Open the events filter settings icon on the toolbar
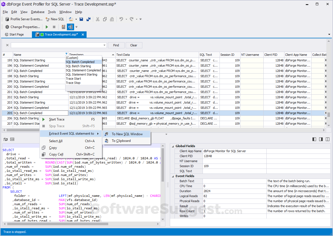The height and width of the screenshot is (236, 333). (63, 27)
